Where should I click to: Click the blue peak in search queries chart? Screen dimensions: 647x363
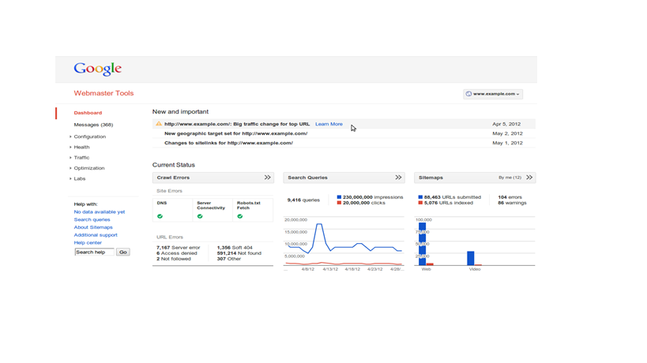319,226
